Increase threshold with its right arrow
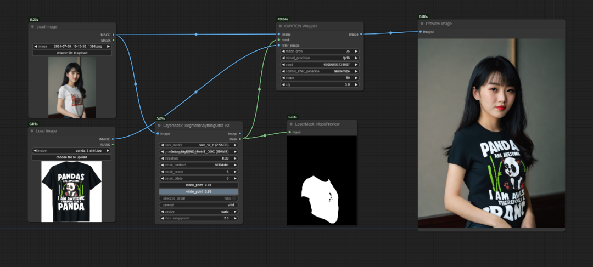The image size is (593, 267). pos(235,158)
